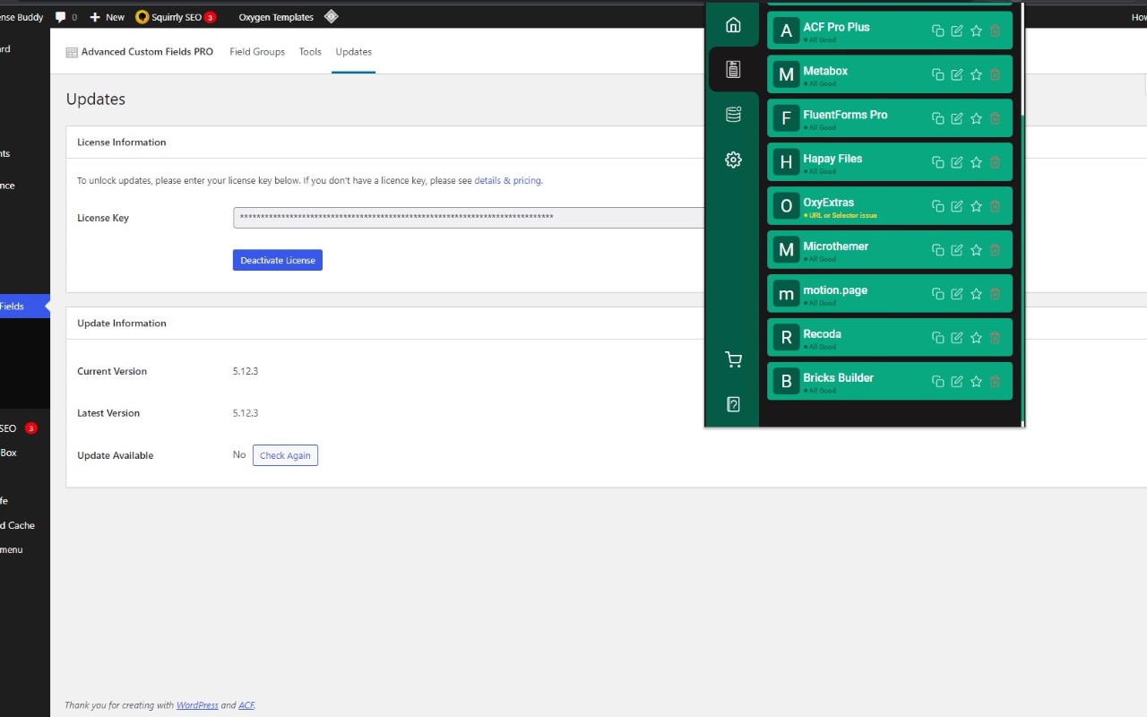Delete the Recoda entry
The height and width of the screenshot is (717, 1147).
[x=995, y=338]
